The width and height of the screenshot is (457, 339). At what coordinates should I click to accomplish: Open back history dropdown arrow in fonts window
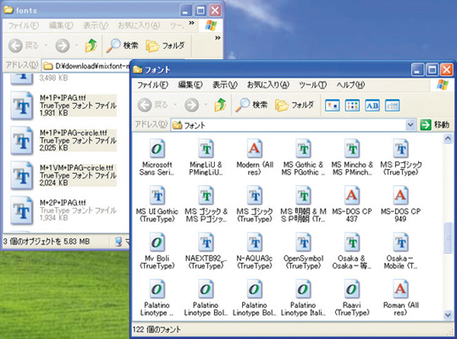(x=46, y=46)
